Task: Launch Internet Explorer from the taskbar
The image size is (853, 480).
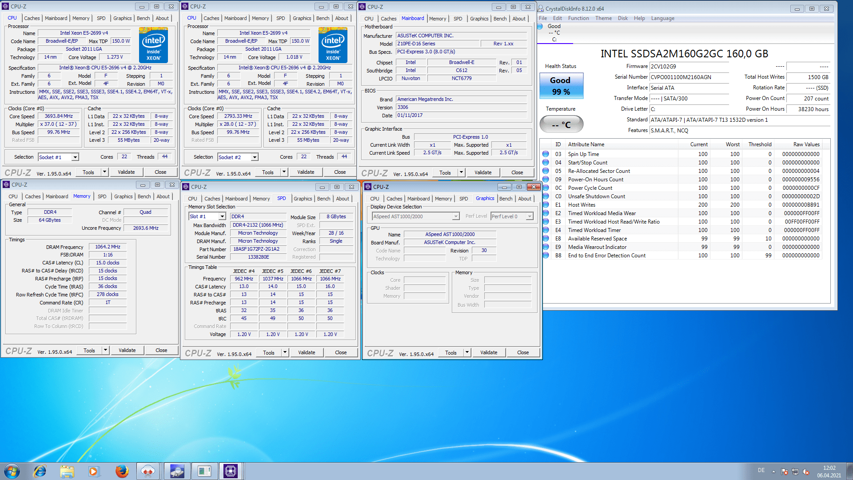Action: [x=40, y=471]
